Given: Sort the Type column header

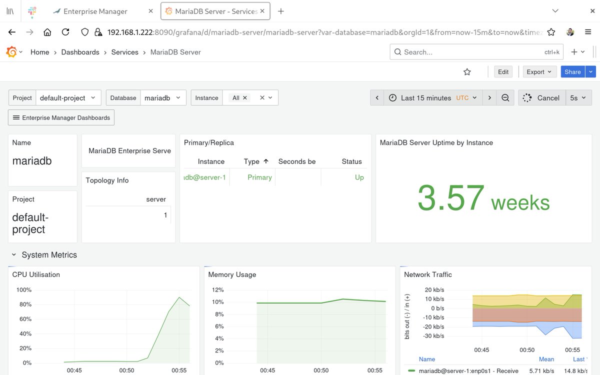Looking at the screenshot, I should 256,161.
